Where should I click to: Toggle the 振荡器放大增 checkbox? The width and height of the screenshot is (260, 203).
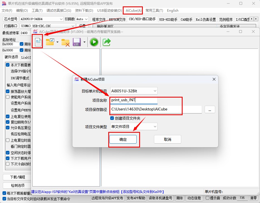coord(8,91)
